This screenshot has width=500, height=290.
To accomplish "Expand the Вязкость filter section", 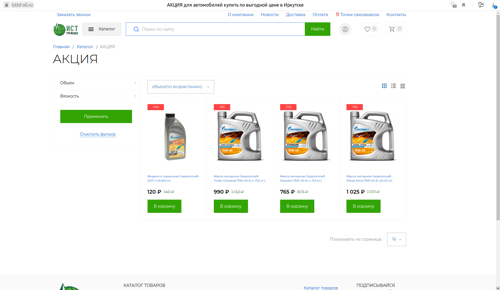I will 97,96.
